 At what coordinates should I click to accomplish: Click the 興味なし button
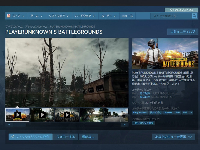(x=88, y=137)
